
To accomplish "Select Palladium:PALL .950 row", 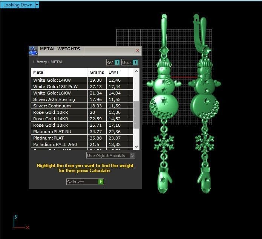I will tap(82, 144).
